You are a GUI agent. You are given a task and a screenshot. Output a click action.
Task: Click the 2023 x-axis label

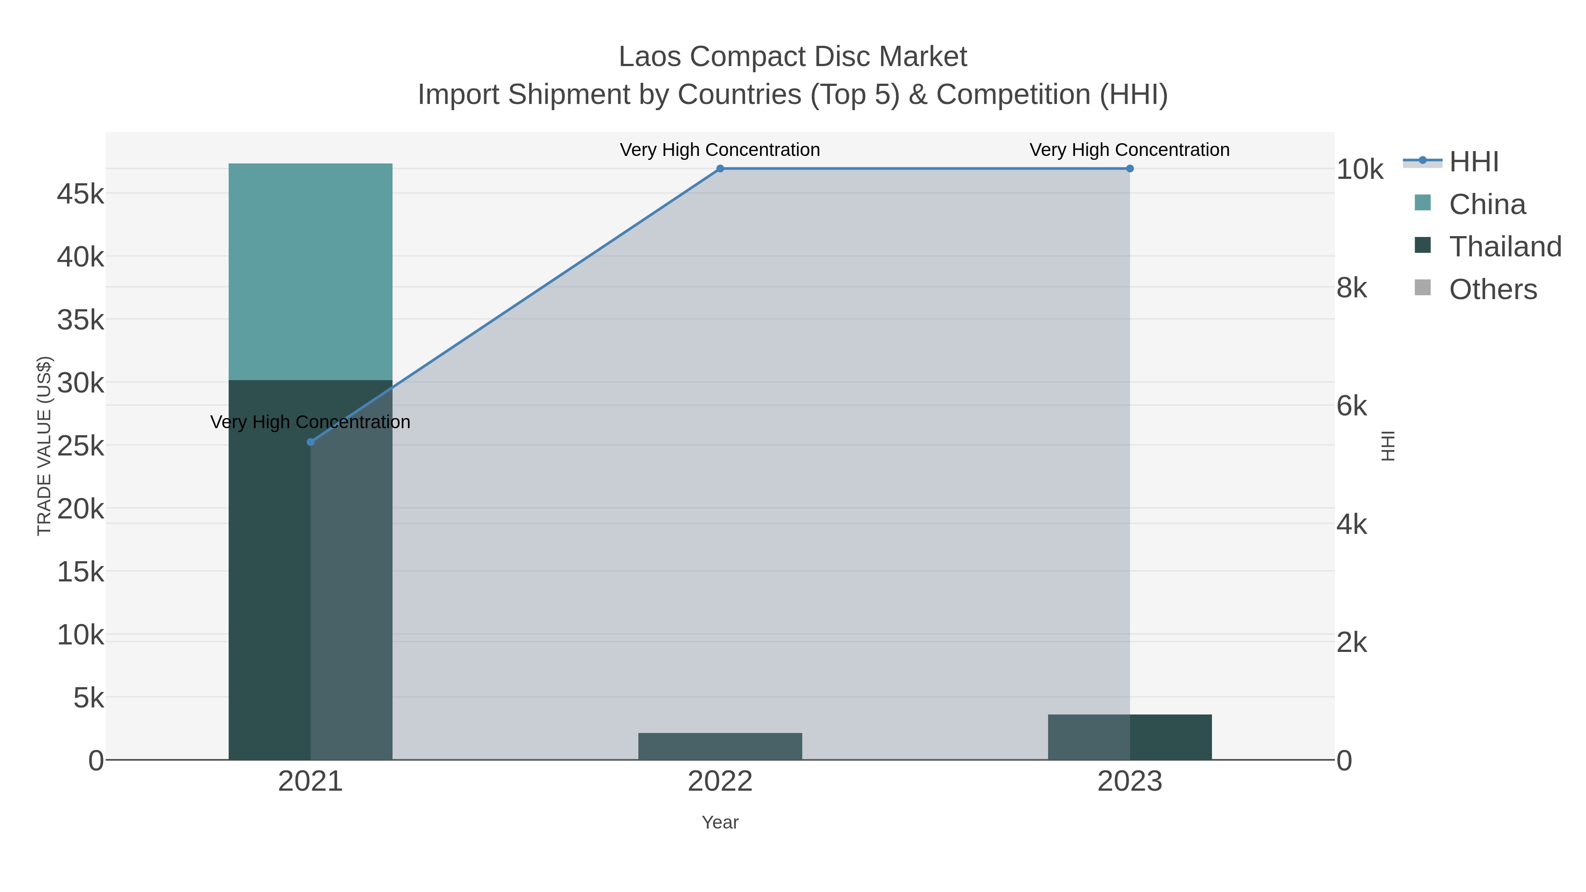click(1130, 782)
